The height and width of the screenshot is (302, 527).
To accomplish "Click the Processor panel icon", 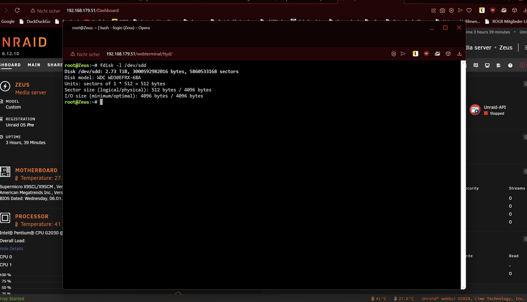I will 5,218.
